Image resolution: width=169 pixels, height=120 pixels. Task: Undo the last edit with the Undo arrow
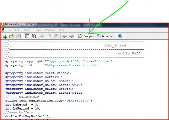coord(64,36)
